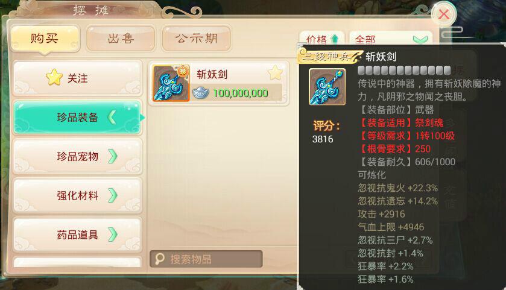The height and width of the screenshot is (290, 506).
Task: Click the 珍 badge on item icon
Action: (183, 71)
